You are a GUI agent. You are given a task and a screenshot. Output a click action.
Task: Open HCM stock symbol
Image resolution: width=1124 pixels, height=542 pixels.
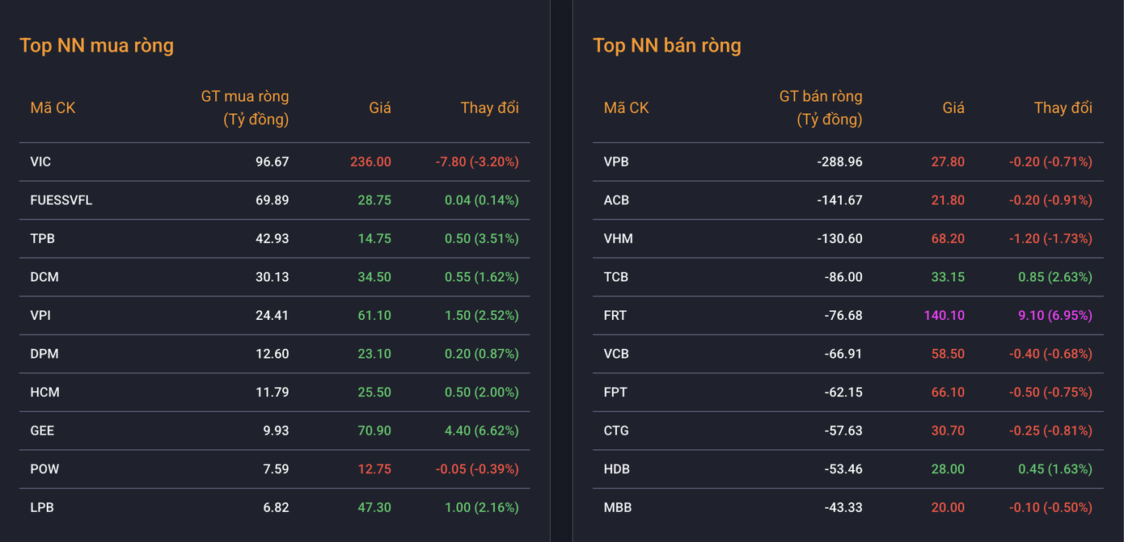pos(44,392)
